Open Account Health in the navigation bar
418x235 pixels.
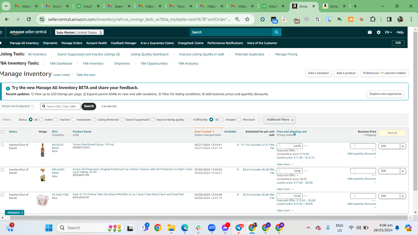[97, 43]
